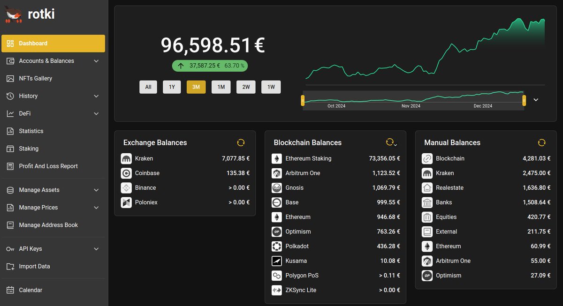Click the 37,587.25 € gain badge
The height and width of the screenshot is (306, 563).
pyautogui.click(x=210, y=66)
